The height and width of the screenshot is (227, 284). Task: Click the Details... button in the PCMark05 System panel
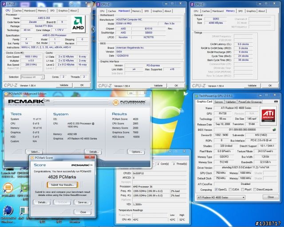tap(94, 152)
